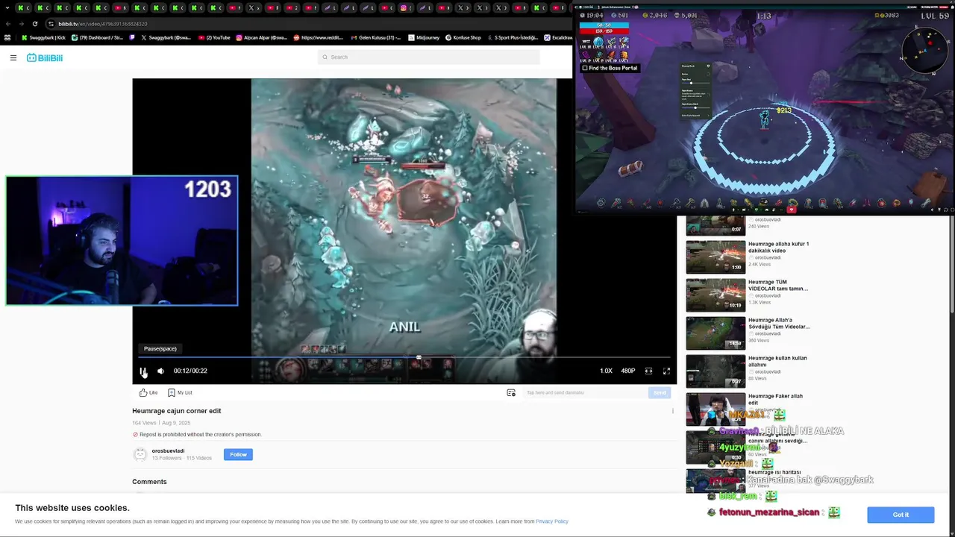Open the (2) YouTube bookmark
The width and height of the screenshot is (955, 537).
(x=214, y=37)
